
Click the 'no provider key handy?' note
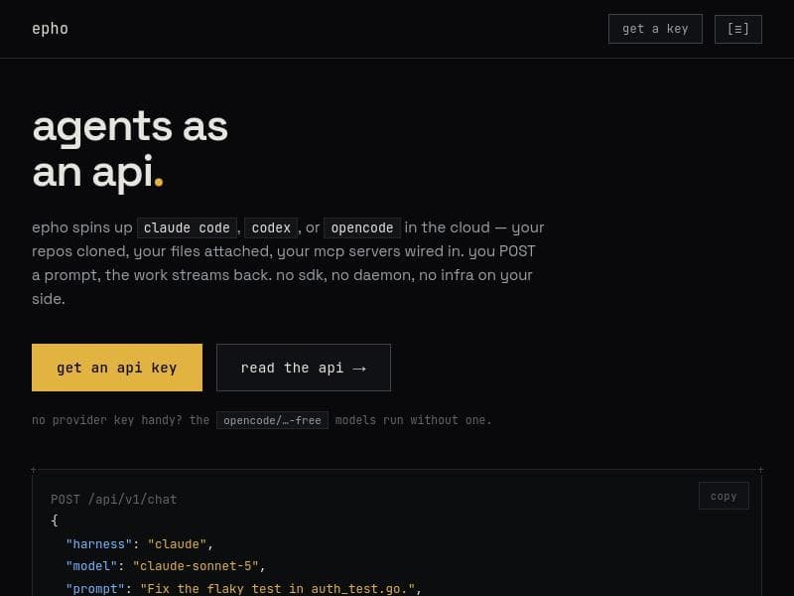tap(262, 420)
